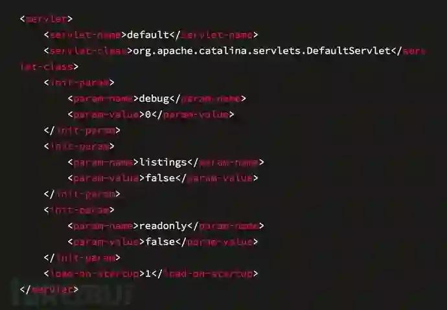
Task: Click the closing servlet tag on last line
Action: point(49,289)
